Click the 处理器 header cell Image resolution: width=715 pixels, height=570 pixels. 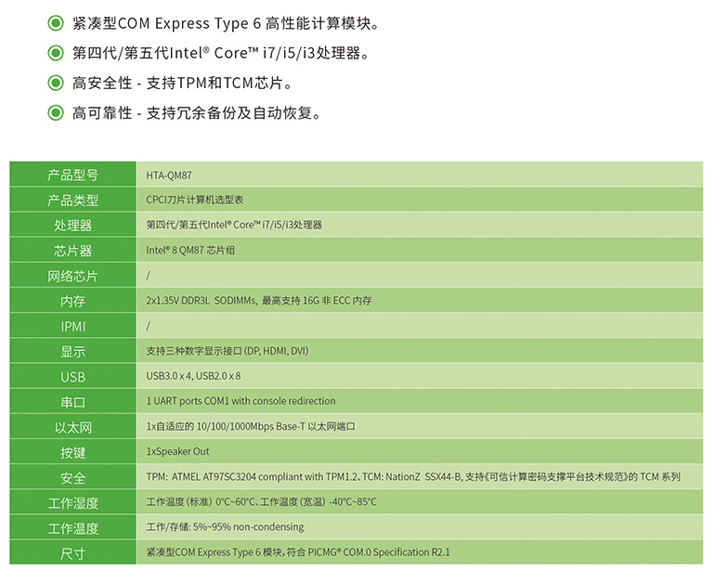(x=73, y=225)
